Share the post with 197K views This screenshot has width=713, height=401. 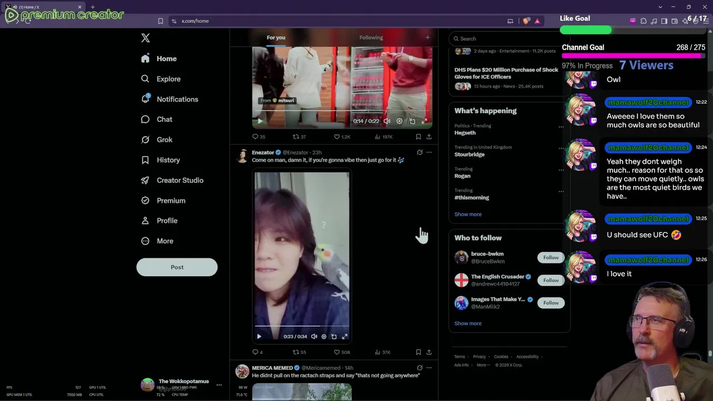point(429,136)
